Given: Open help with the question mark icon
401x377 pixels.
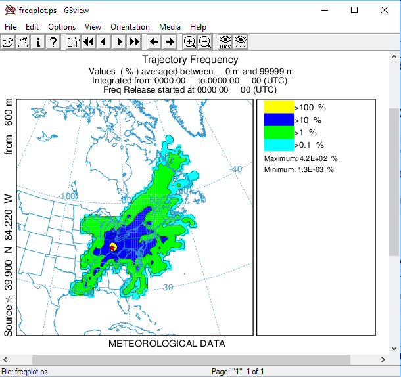Looking at the screenshot, I should (53, 42).
